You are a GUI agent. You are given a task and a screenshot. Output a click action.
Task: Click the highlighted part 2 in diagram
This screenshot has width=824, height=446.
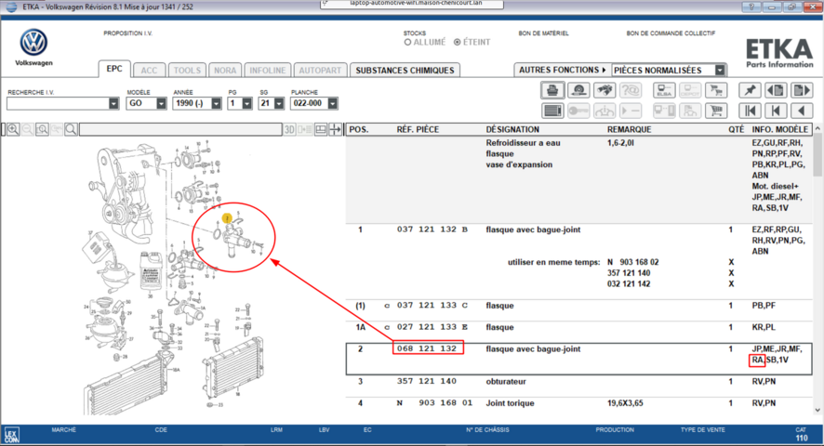pos(227,218)
